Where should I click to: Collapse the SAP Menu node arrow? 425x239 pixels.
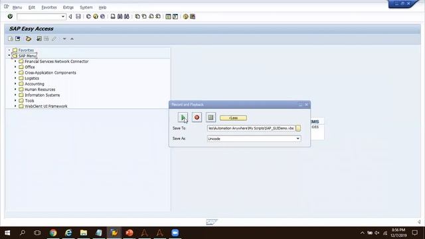click(9, 56)
